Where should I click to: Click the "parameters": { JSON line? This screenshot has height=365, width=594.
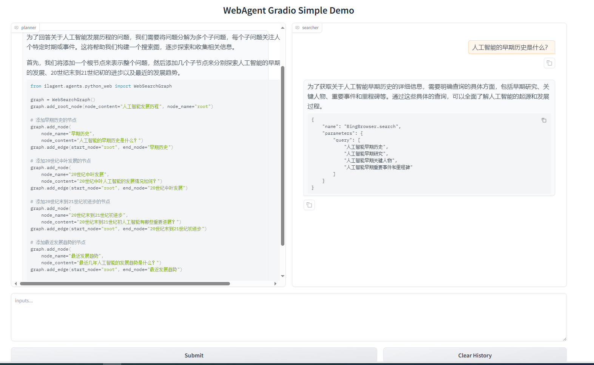tap(343, 133)
